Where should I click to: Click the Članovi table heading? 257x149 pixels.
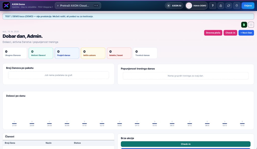coord(10,136)
